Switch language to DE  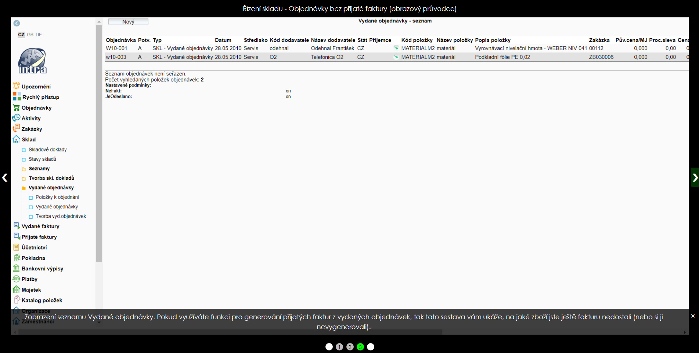[x=39, y=34]
